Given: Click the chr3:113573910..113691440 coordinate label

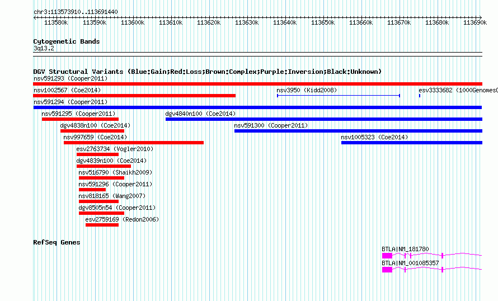Looking at the screenshot, I should point(76,12).
